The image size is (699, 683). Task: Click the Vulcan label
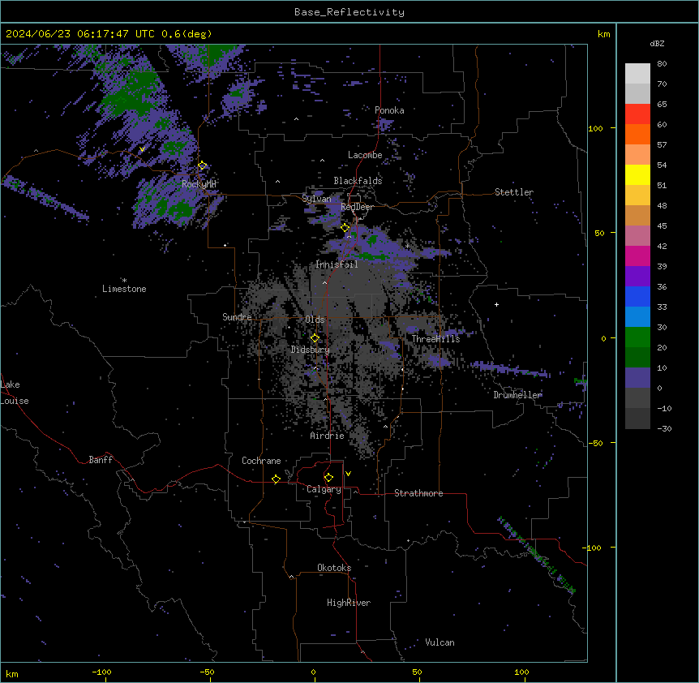click(x=440, y=642)
